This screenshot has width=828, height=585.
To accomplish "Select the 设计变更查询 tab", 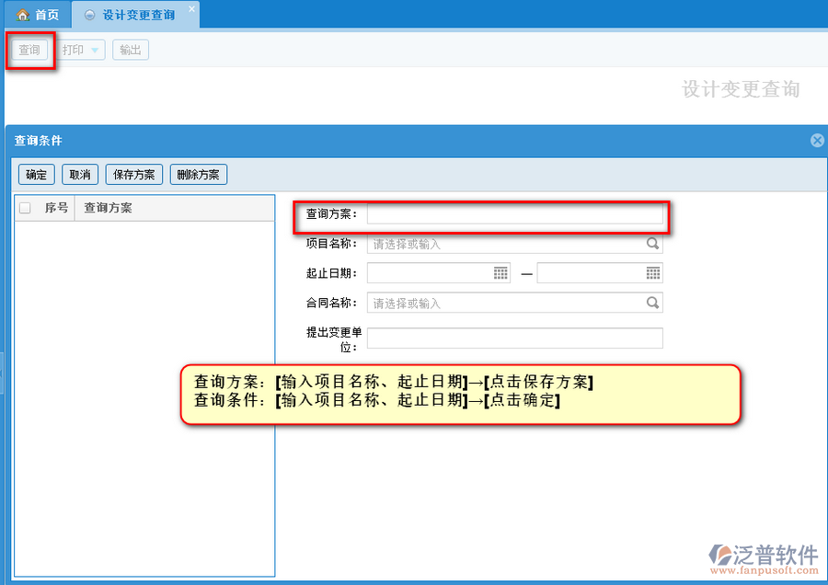I will click(x=138, y=16).
